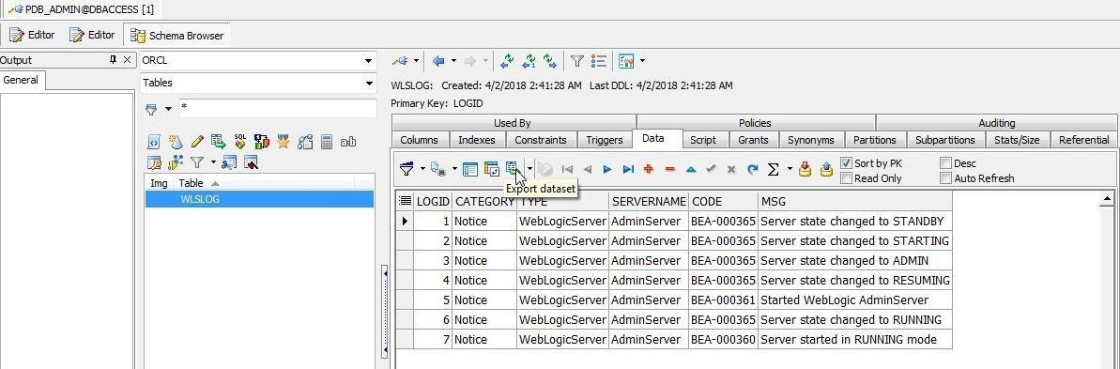Click the Export dataset toolbar icon
Screen dimensions: 1120x369
coord(513,169)
